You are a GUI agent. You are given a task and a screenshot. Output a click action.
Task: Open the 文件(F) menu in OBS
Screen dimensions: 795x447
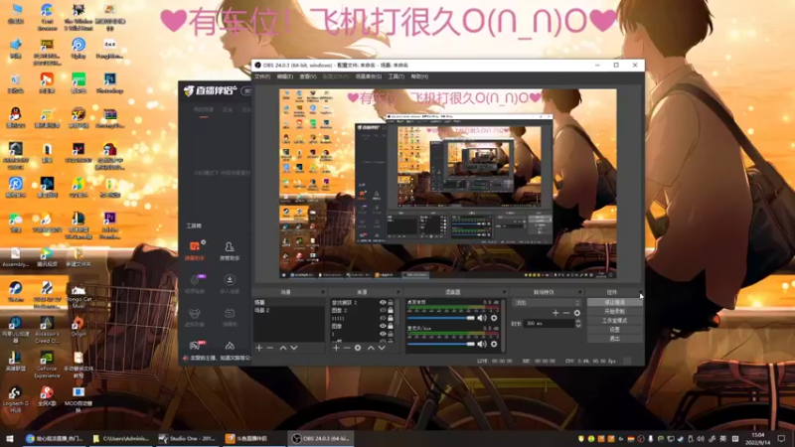click(262, 76)
